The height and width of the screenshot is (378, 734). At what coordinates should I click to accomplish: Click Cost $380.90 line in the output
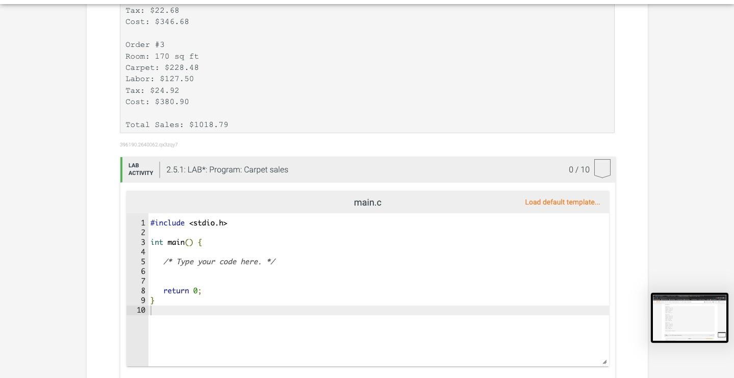[157, 102]
